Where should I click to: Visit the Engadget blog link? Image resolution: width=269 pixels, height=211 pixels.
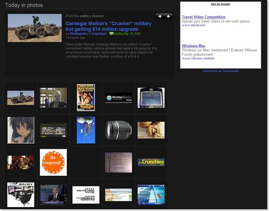coord(99,34)
